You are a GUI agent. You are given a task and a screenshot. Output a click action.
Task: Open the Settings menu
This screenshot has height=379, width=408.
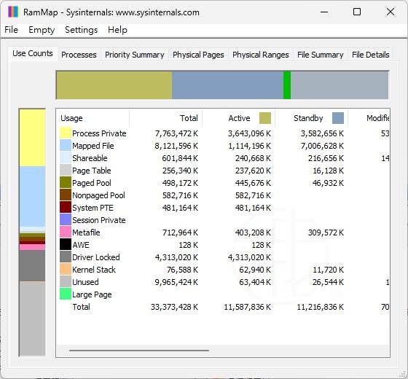[x=81, y=30]
